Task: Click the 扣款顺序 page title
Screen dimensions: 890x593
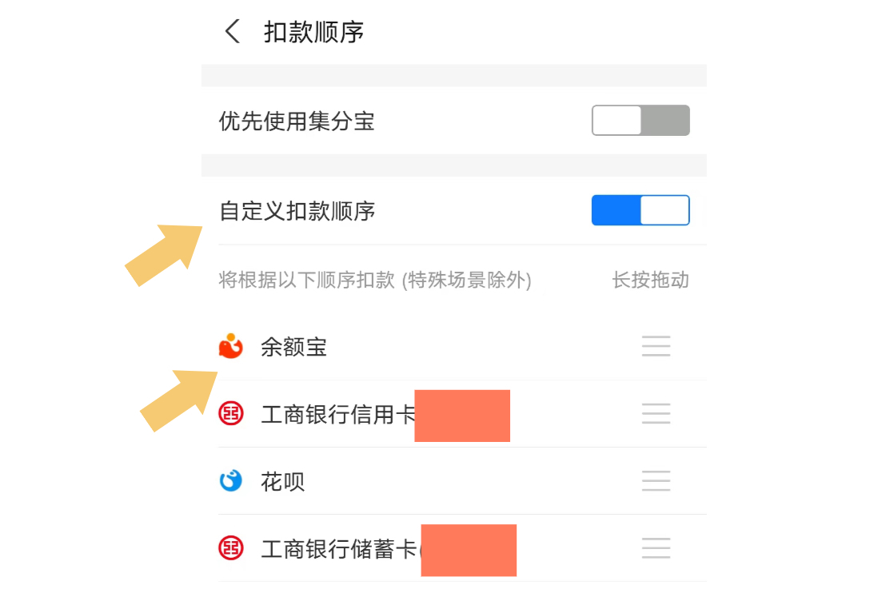Action: tap(314, 31)
